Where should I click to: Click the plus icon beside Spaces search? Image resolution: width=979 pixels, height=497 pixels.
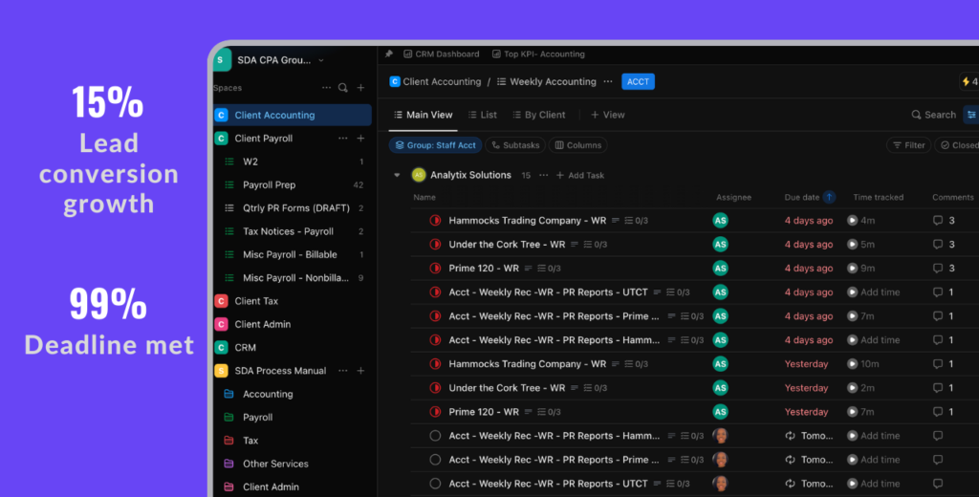coord(360,88)
